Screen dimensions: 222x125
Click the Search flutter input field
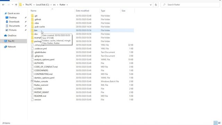190,5
